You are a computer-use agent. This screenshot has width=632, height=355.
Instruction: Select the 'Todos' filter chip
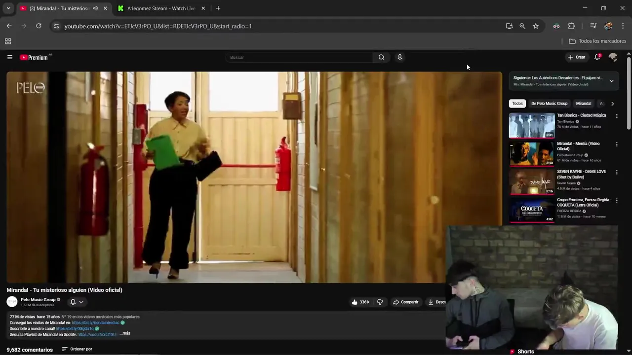point(517,104)
